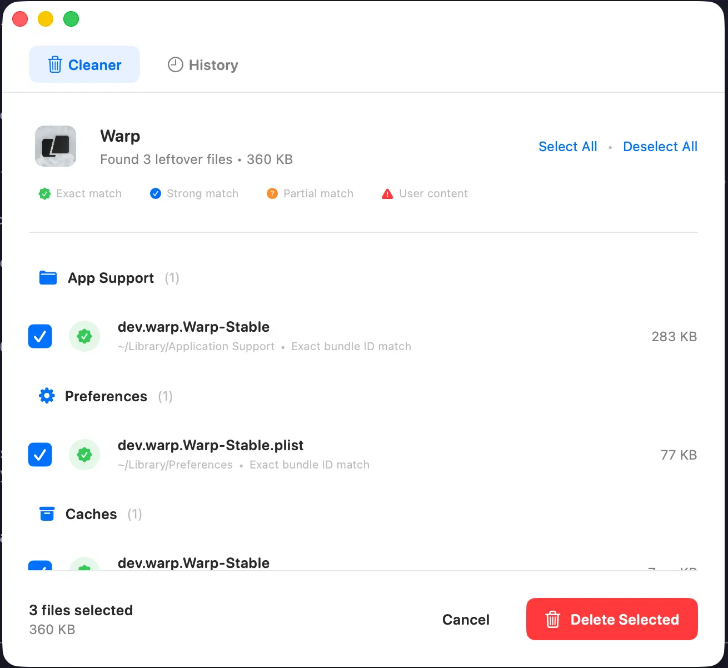
Task: Switch to the Cleaner tab
Action: [84, 64]
